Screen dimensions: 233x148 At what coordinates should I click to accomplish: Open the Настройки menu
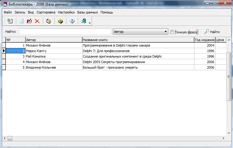click(x=66, y=12)
